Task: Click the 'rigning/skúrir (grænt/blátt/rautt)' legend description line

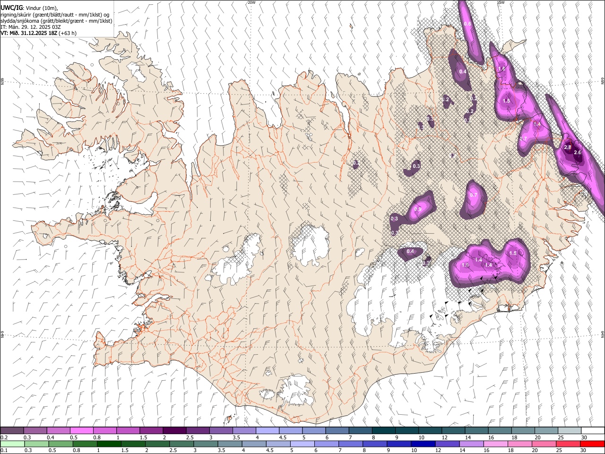Action: point(55,15)
